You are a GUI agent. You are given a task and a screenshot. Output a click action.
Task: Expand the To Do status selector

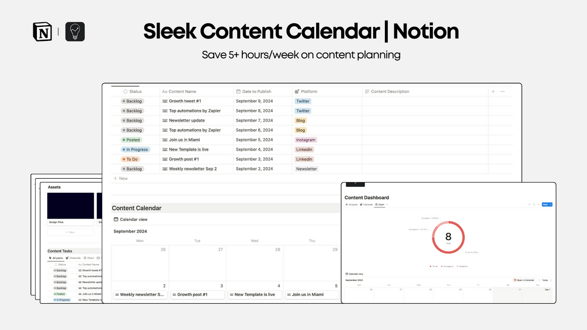click(130, 159)
